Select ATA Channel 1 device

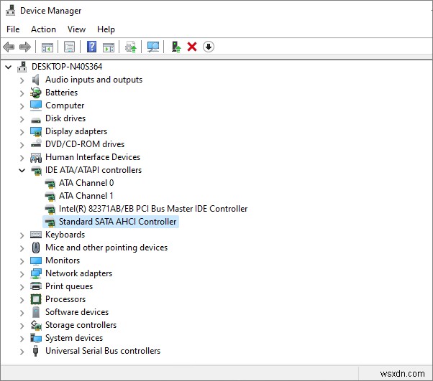coord(86,196)
